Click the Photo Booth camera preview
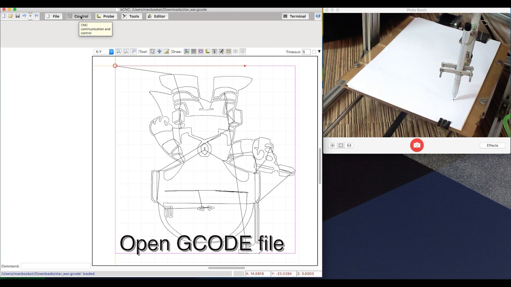Screen dimensions: 511x287 coord(417,75)
